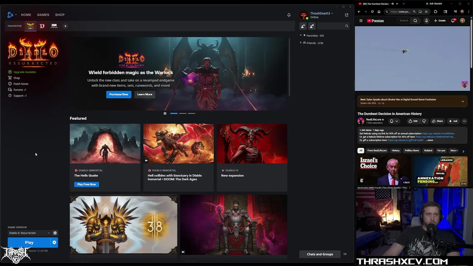
Task: Open friend settings icon beside Add Friend
Action: [312, 26]
